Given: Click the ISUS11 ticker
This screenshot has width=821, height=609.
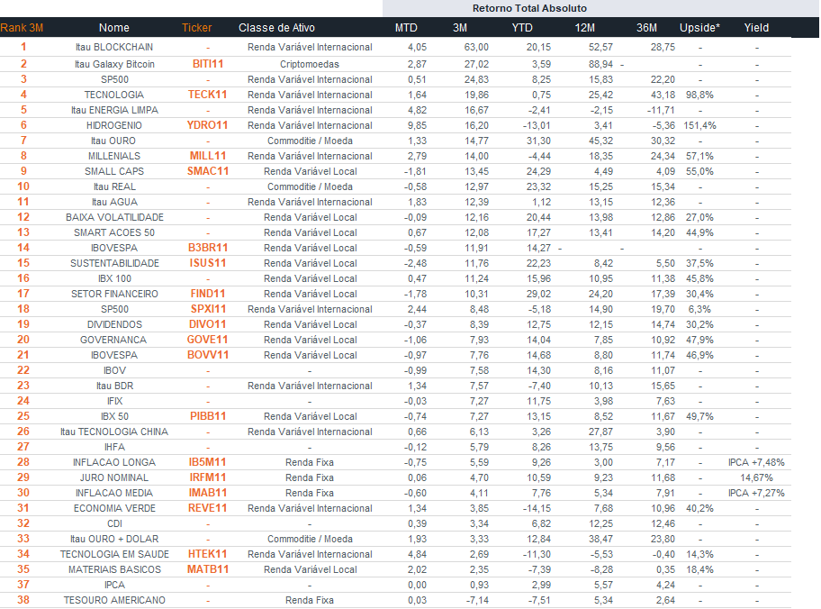Looking at the screenshot, I should pos(208,263).
